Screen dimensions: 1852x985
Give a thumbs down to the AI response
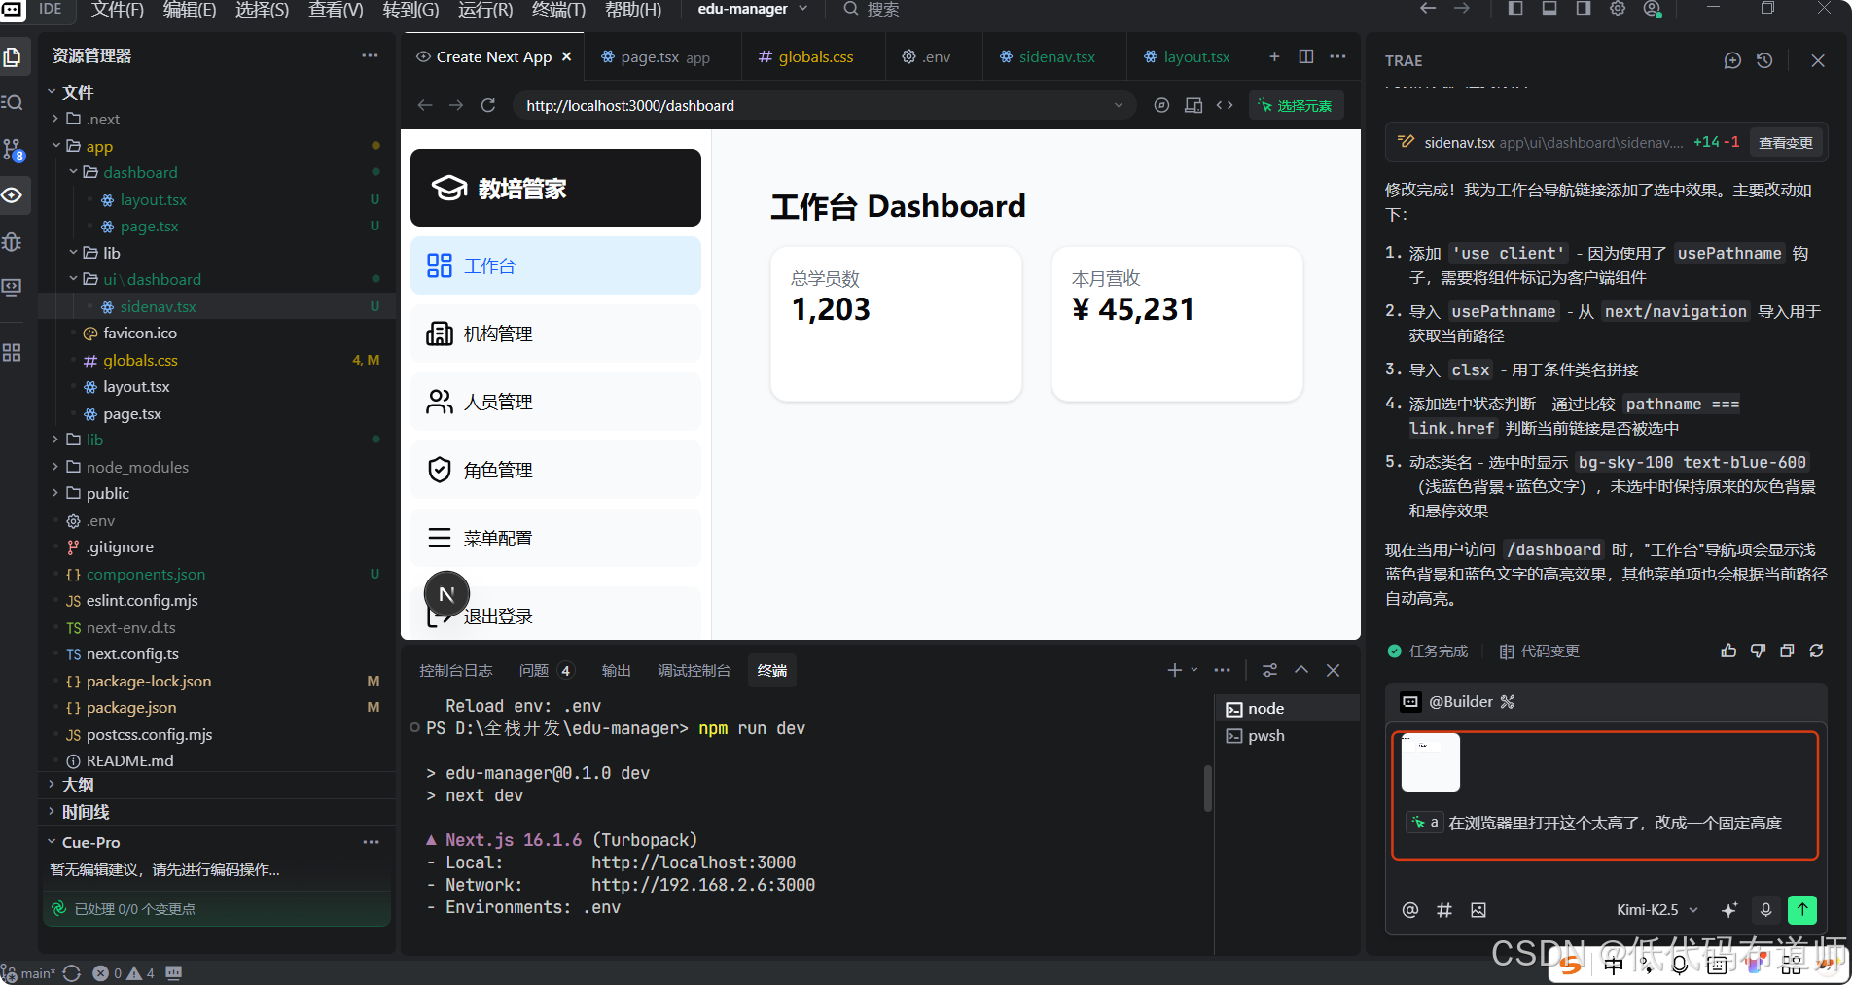(x=1758, y=651)
